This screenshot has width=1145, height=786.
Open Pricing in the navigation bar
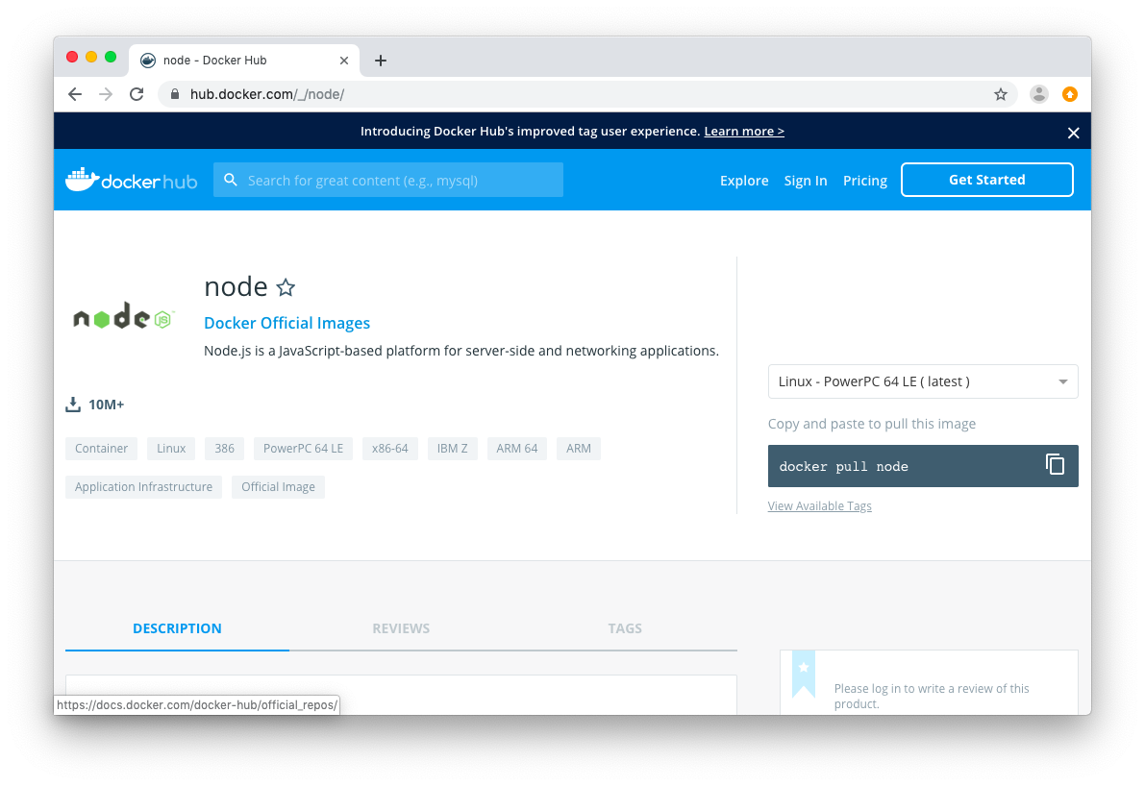click(x=864, y=181)
